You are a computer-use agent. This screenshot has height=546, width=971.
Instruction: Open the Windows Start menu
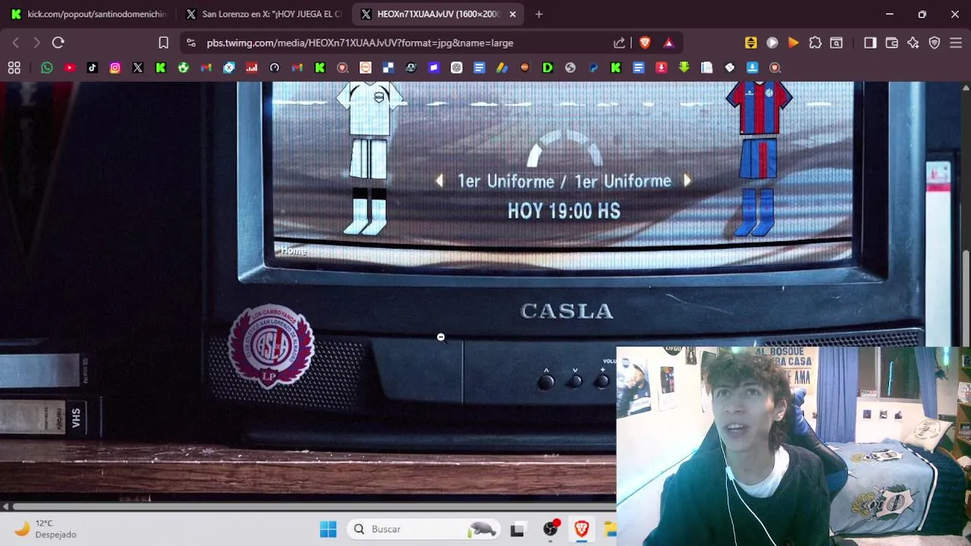tap(328, 529)
